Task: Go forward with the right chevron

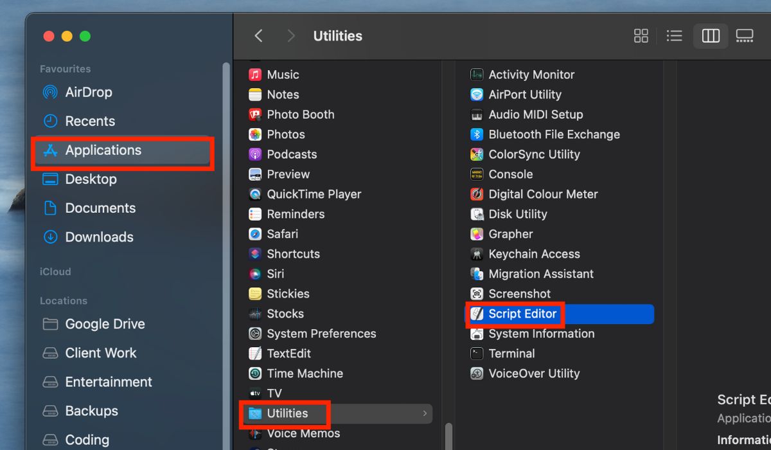Action: click(x=291, y=36)
